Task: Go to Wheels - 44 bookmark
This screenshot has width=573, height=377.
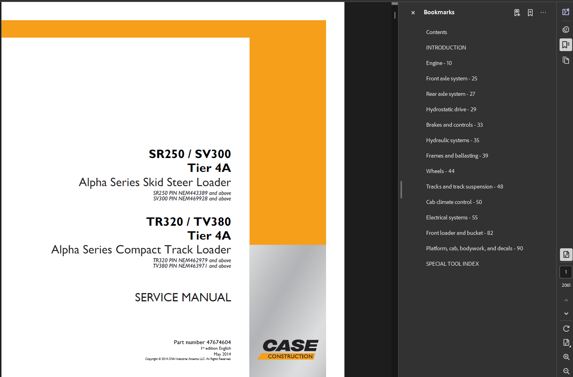Action: tap(440, 171)
